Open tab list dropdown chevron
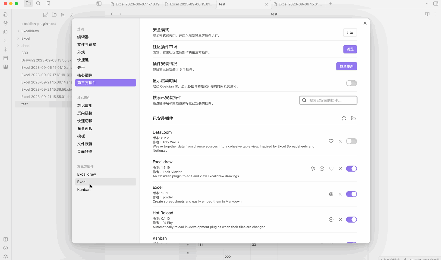Screen dimensions: 441x260 pos(427,4)
